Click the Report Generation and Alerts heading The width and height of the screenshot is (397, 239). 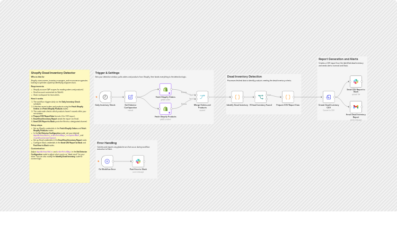pyautogui.click(x=338, y=59)
